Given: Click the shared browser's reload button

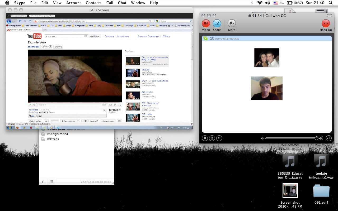Looking at the screenshot, I should pos(20,21).
